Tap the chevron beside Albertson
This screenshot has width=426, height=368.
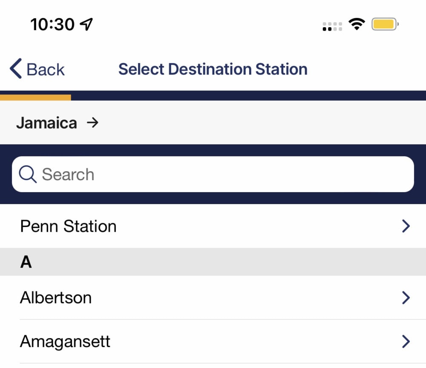click(x=406, y=298)
